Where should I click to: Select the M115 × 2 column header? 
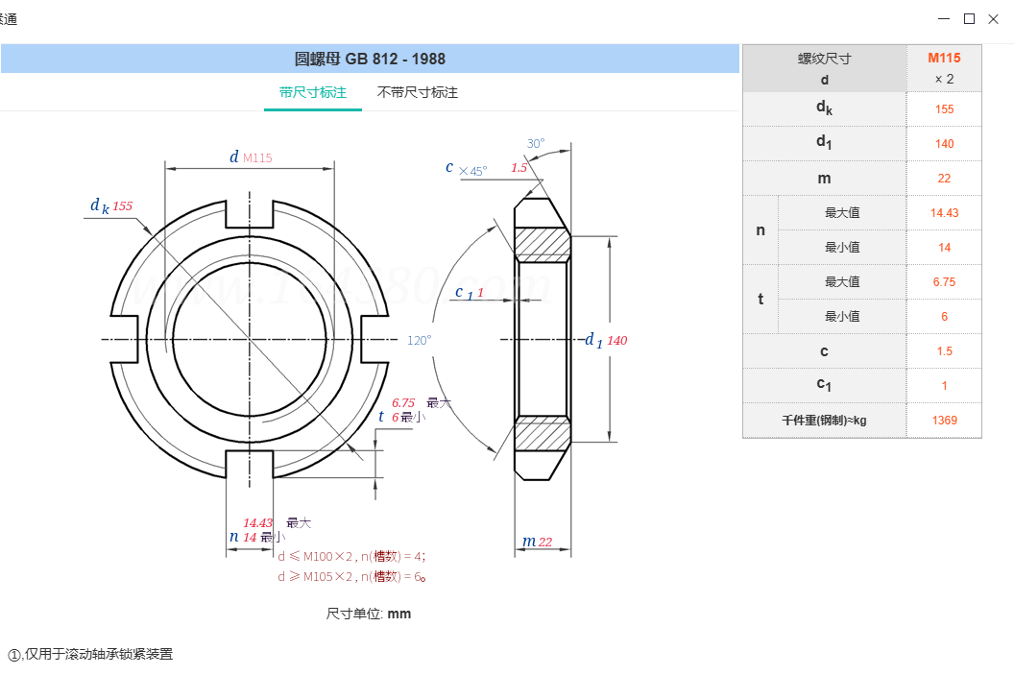coord(944,68)
